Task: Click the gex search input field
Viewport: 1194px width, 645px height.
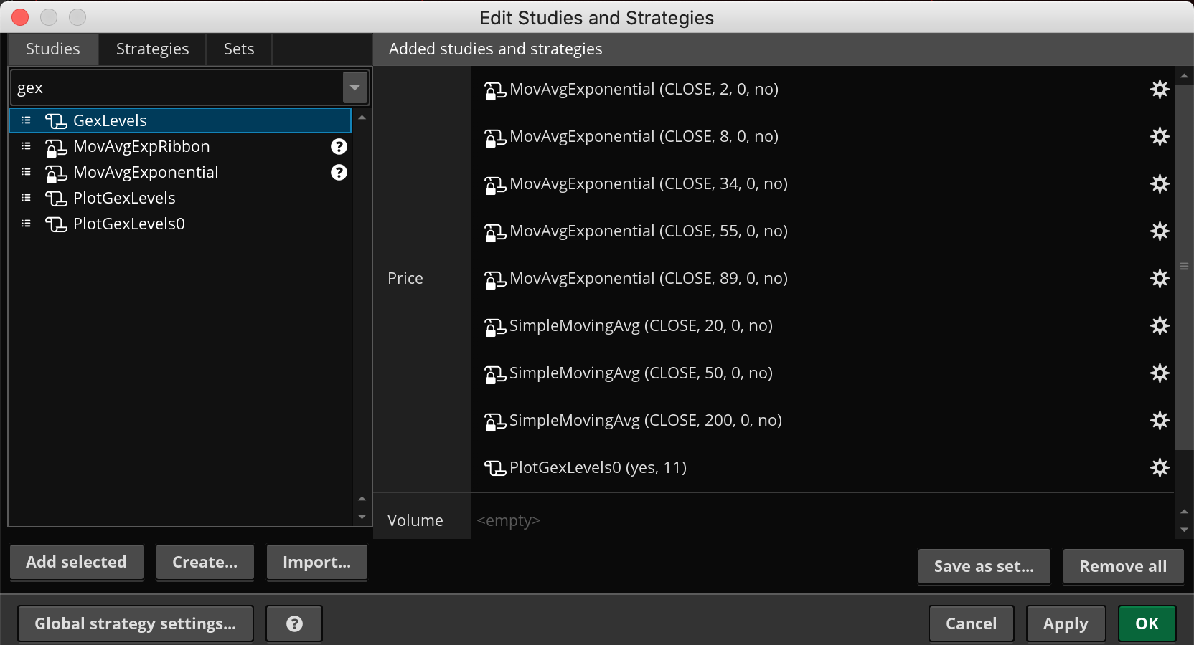Action: click(177, 87)
